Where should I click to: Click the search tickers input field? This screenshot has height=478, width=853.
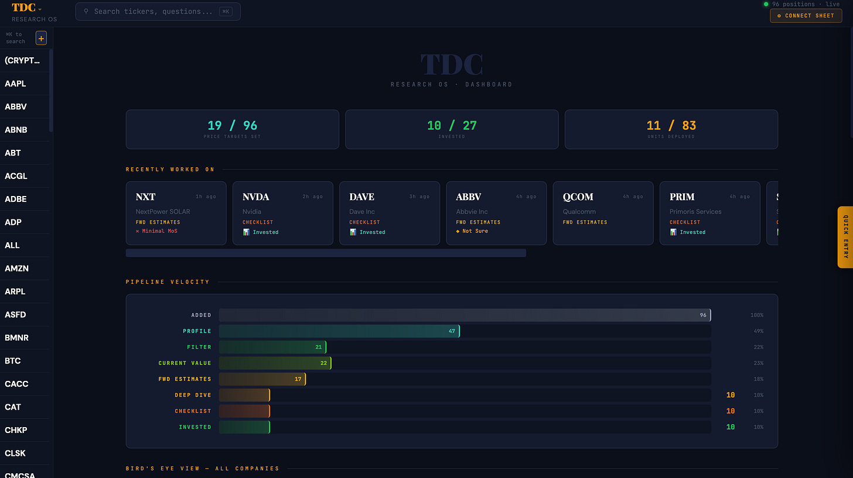pos(158,12)
